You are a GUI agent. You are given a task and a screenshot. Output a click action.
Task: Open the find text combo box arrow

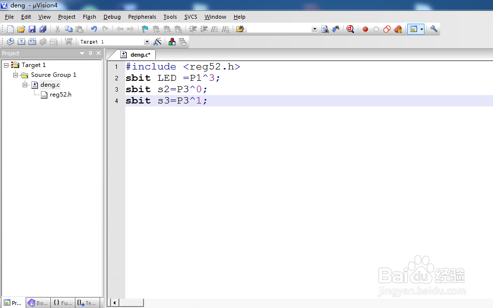pos(315,29)
